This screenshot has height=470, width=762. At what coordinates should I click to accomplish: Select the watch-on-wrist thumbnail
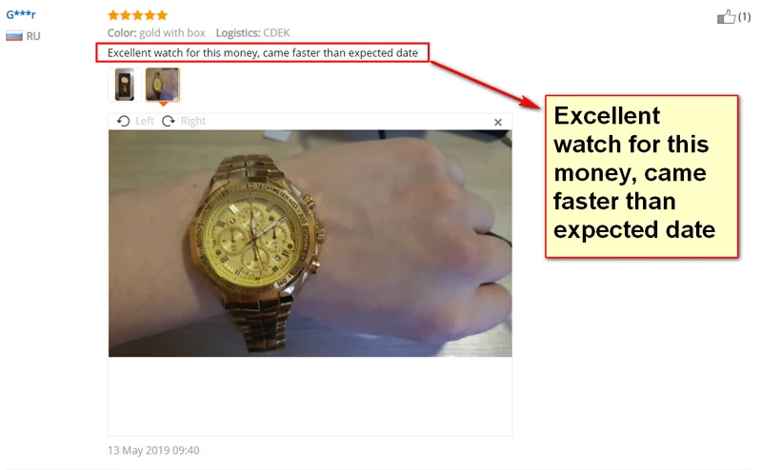[x=163, y=85]
